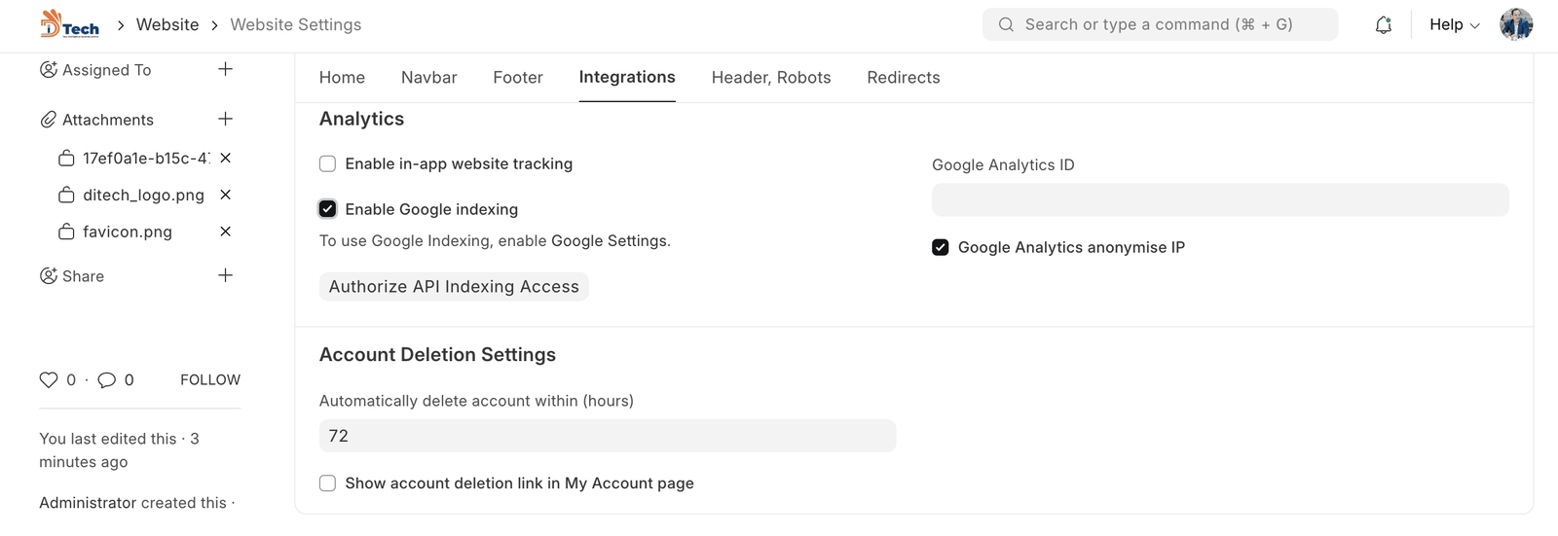Enable Show account deletion link checkbox

[328, 483]
